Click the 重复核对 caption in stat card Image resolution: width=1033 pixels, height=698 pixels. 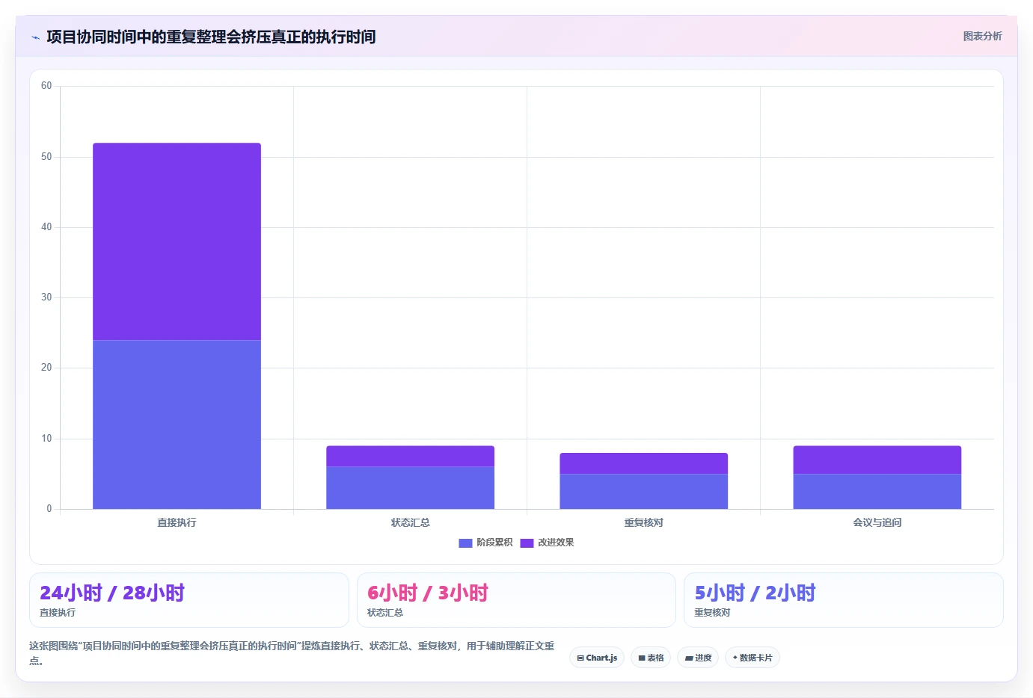point(712,613)
